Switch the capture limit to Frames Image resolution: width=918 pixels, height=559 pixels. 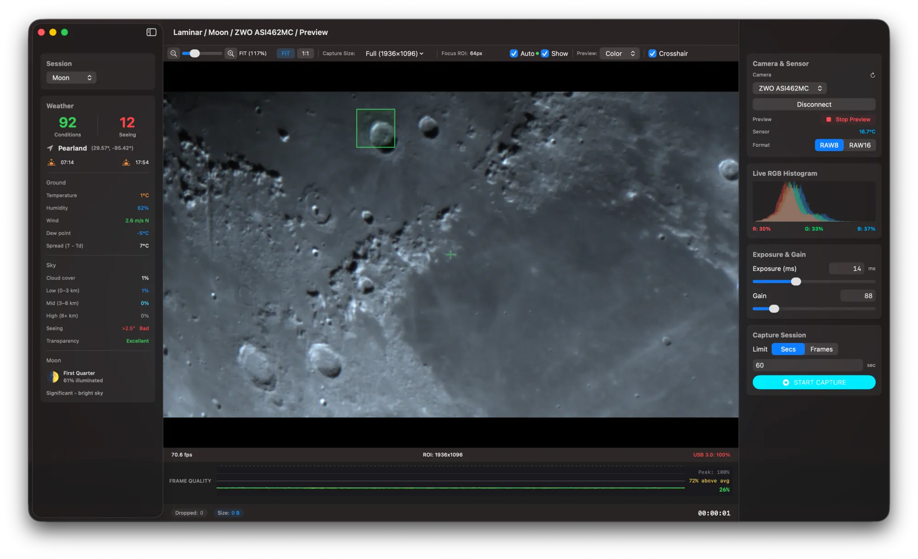[x=821, y=349]
